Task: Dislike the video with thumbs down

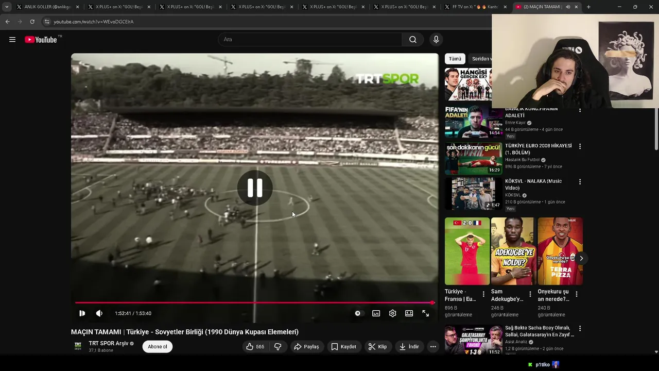Action: pos(278,347)
